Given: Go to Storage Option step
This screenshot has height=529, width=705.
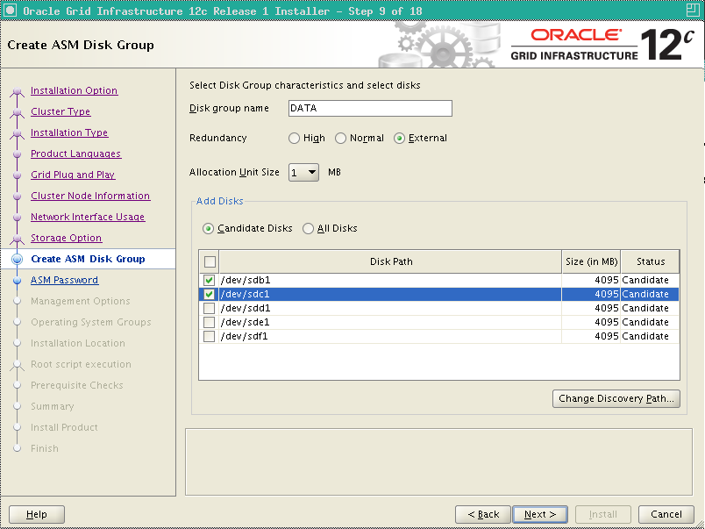Looking at the screenshot, I should point(66,238).
